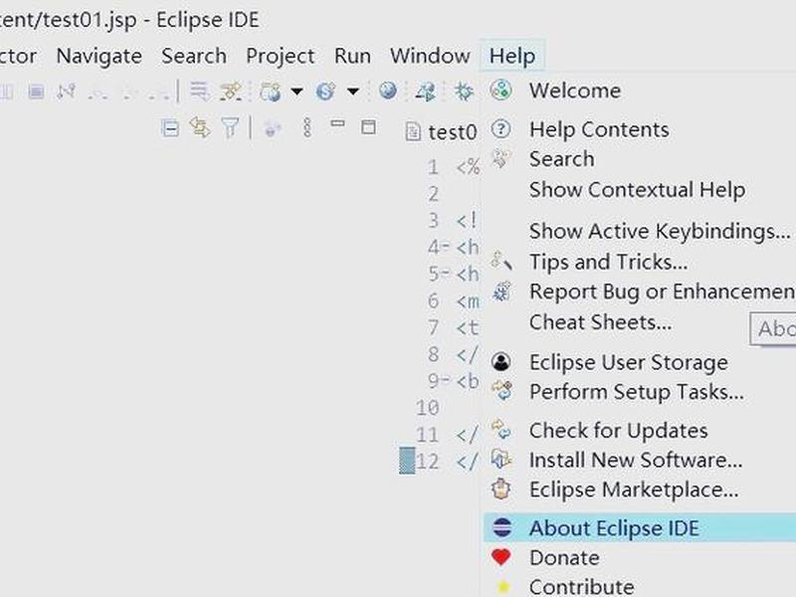Minimize the explorer view panel
This screenshot has height=597, width=796.
pos(337,123)
